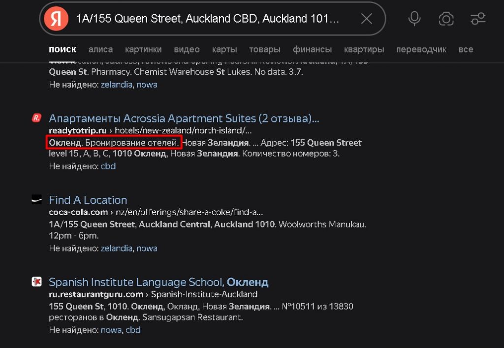Open Spanish Institute Language School result
The height and width of the screenshot is (348, 504).
tap(158, 282)
